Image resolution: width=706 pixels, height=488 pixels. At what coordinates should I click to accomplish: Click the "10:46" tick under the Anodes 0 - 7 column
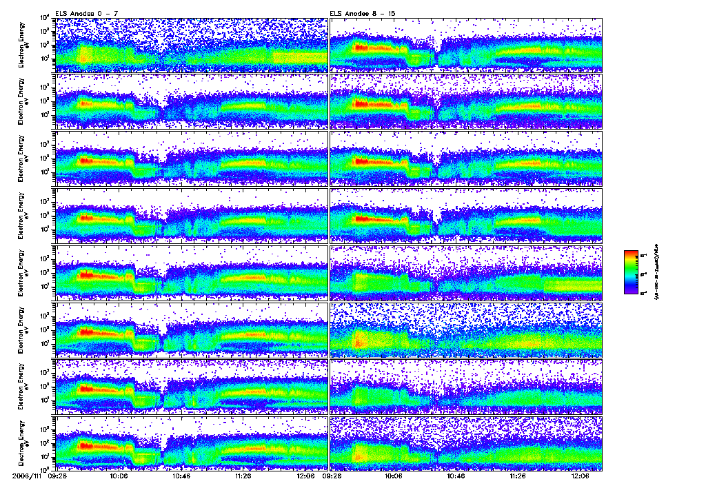pos(181,476)
